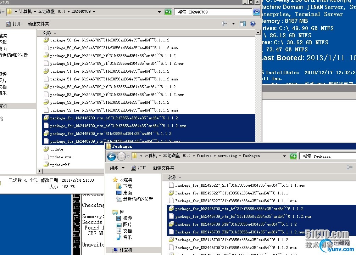
Task: Select package_for_kb2446709_rtm_bf .mum in KB2446709 window
Action: pyautogui.click(x=149, y=126)
